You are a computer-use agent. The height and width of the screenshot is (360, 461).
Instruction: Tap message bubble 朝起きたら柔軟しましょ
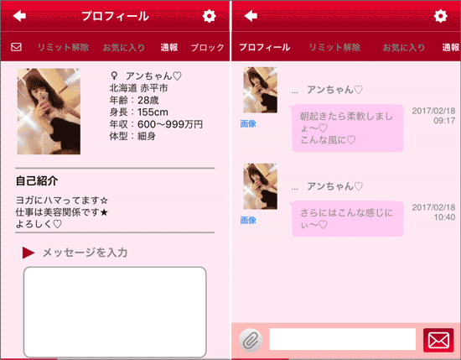(347, 128)
